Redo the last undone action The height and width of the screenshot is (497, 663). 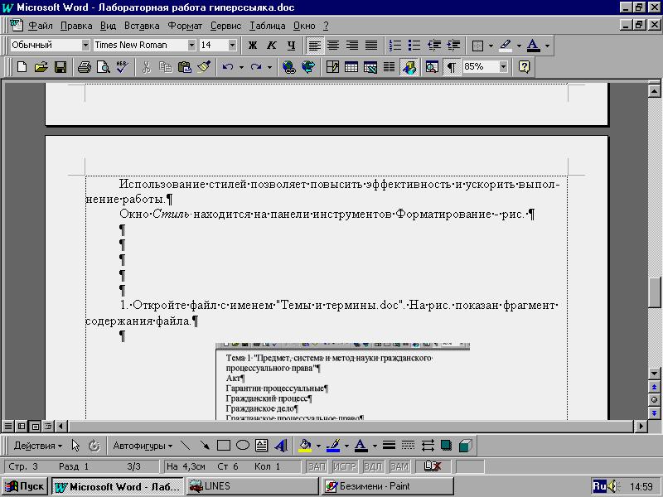point(256,67)
